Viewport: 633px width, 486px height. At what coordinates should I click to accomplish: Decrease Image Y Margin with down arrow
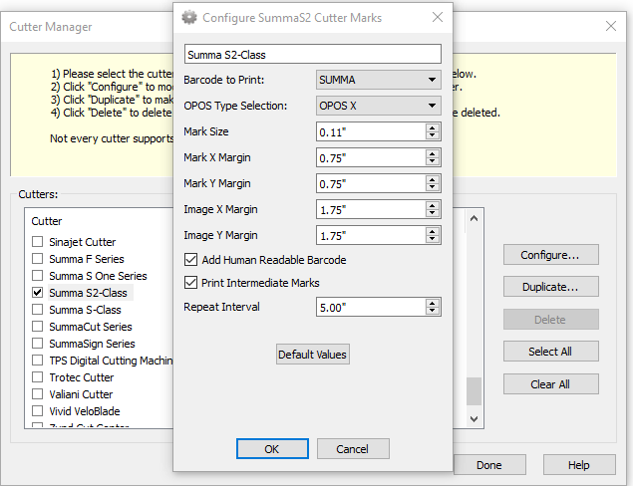pyautogui.click(x=433, y=239)
